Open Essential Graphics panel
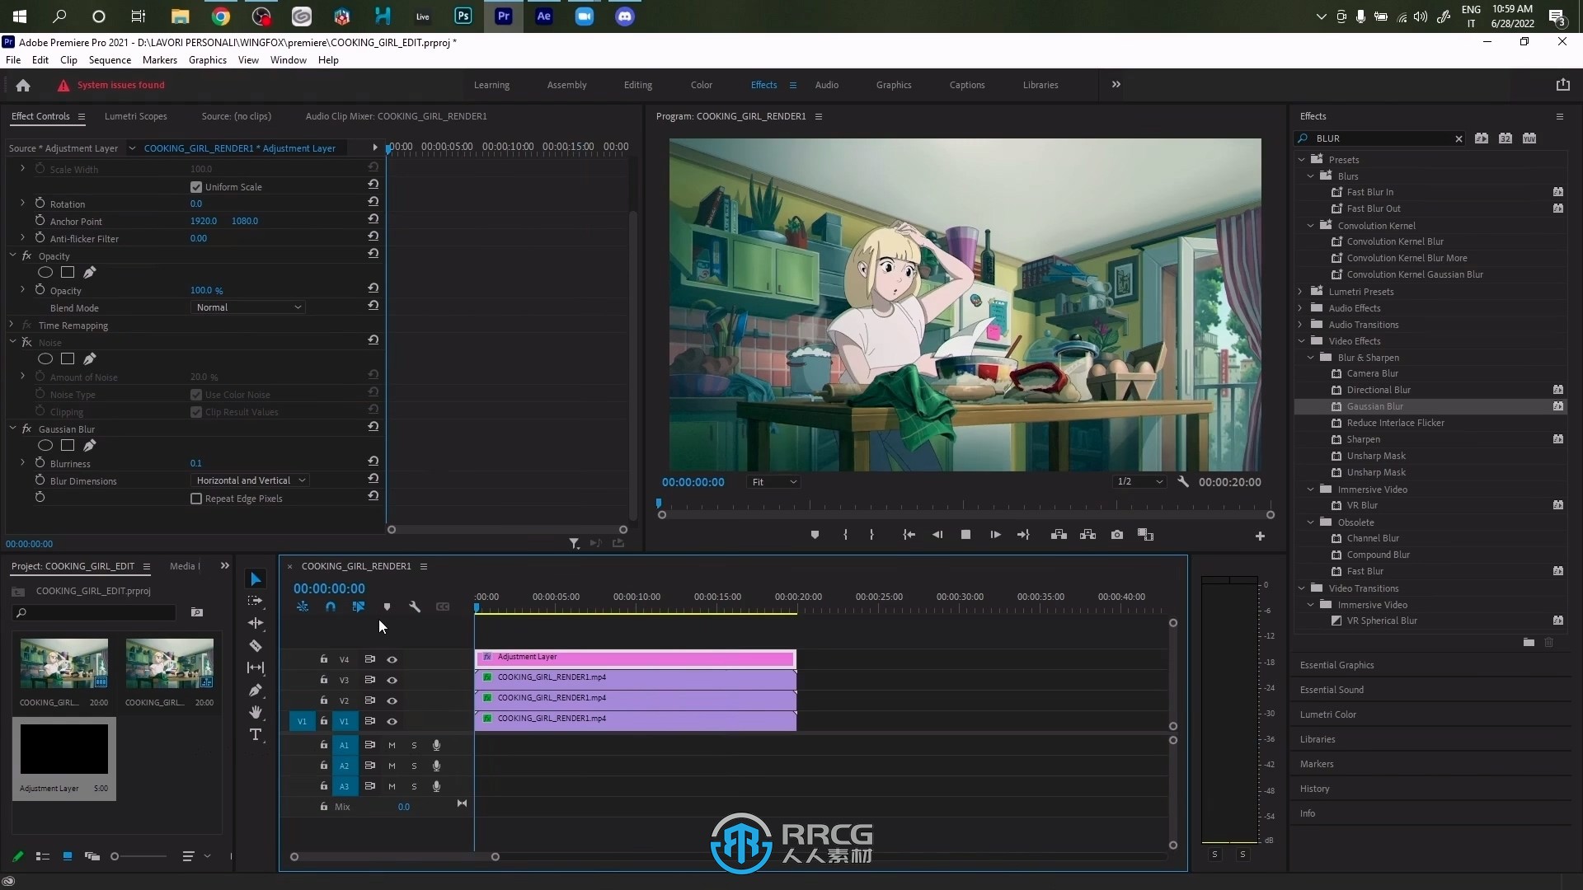Image resolution: width=1583 pixels, height=890 pixels. [1336, 665]
